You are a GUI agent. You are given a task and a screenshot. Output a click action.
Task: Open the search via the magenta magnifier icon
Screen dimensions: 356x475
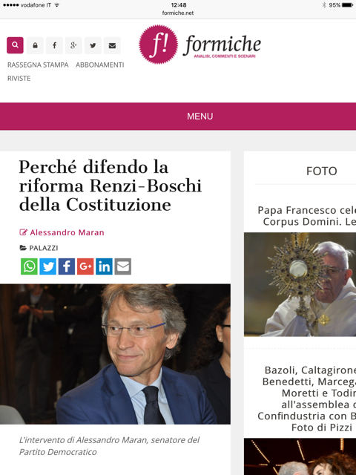[15, 45]
